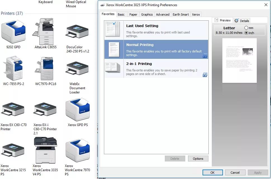Screen dimensions: 271x179
Task: Select the Xerox GPD PS printer icon
Action: click(78, 109)
